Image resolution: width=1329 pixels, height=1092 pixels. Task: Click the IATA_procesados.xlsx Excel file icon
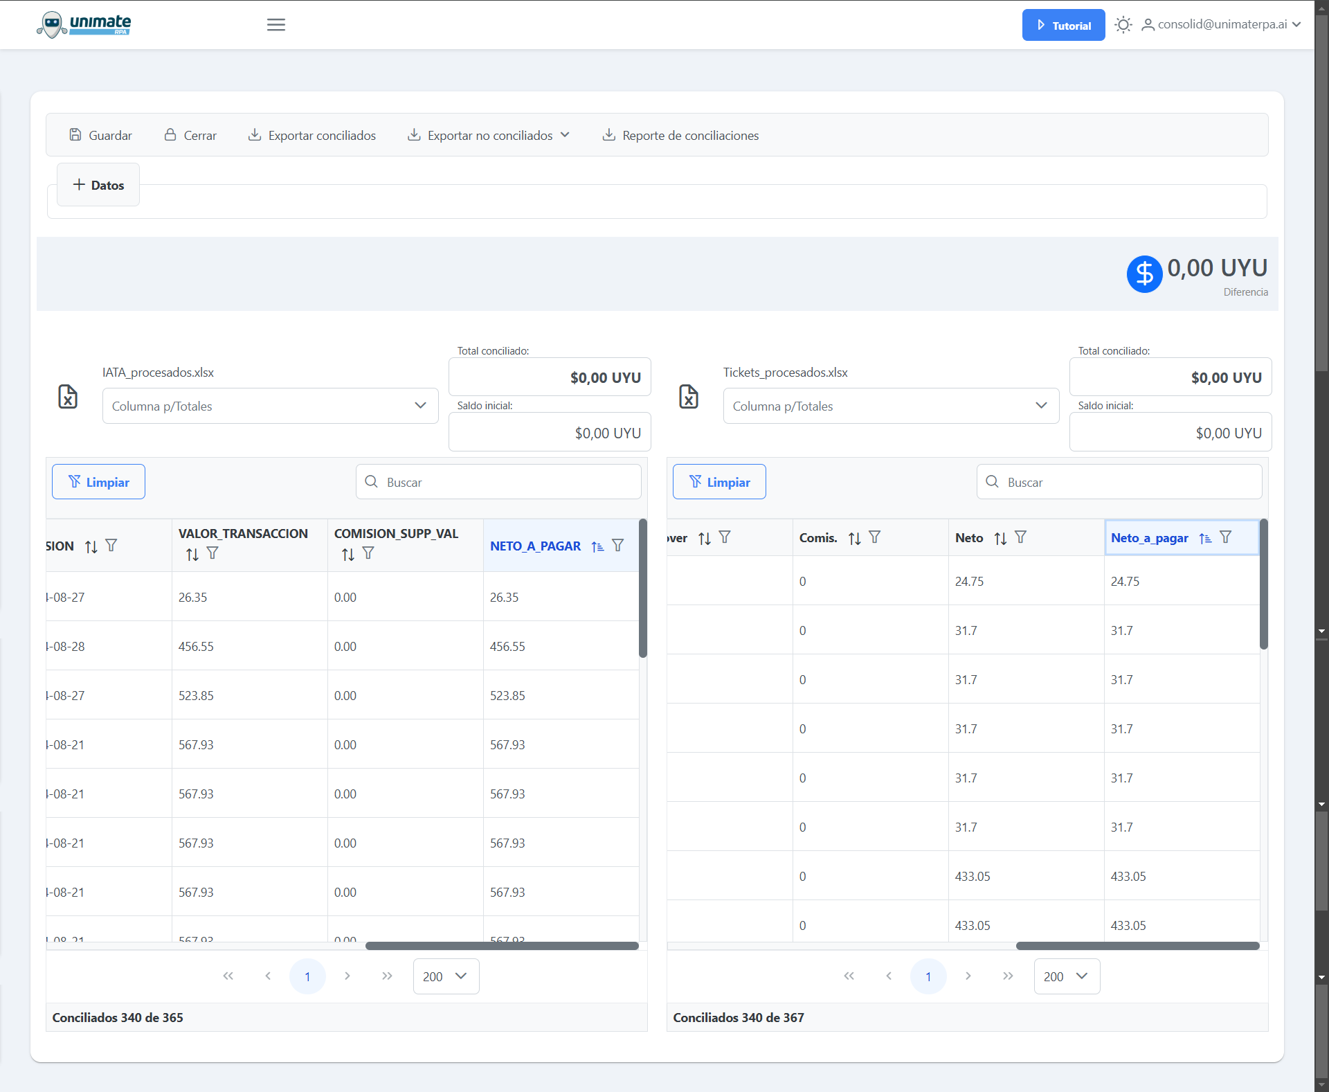(68, 397)
